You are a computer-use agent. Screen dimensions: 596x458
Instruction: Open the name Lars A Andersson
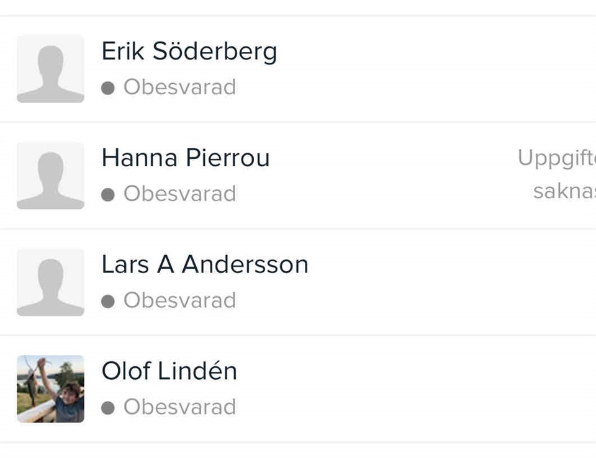coord(205,265)
